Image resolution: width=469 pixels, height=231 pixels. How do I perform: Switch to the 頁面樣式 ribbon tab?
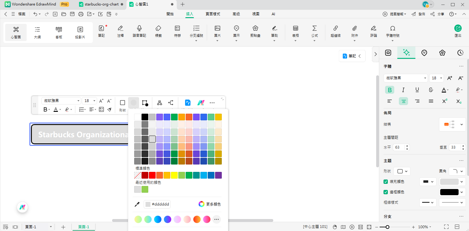pos(213,14)
